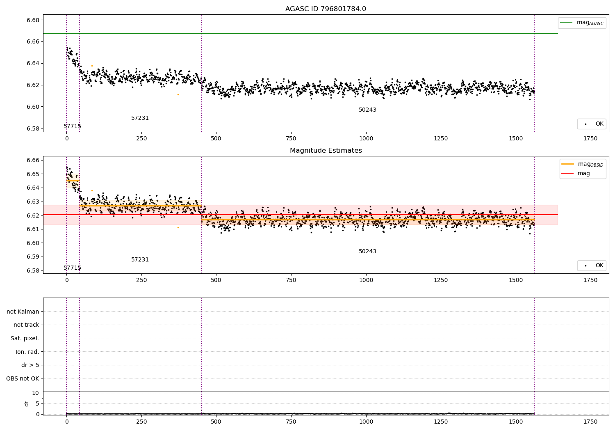Click the 'OBS not OK' row label
This screenshot has height=431, width=615.
tap(23, 378)
